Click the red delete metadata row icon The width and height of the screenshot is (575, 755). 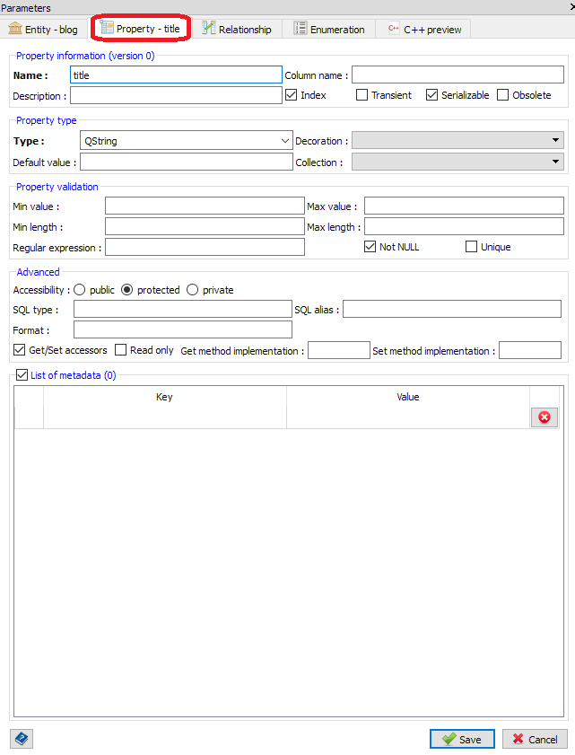(x=544, y=417)
